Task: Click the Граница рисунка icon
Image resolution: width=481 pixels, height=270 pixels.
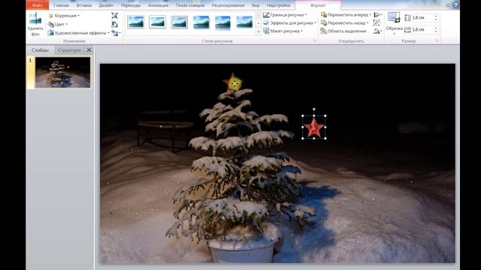Action: tap(266, 15)
